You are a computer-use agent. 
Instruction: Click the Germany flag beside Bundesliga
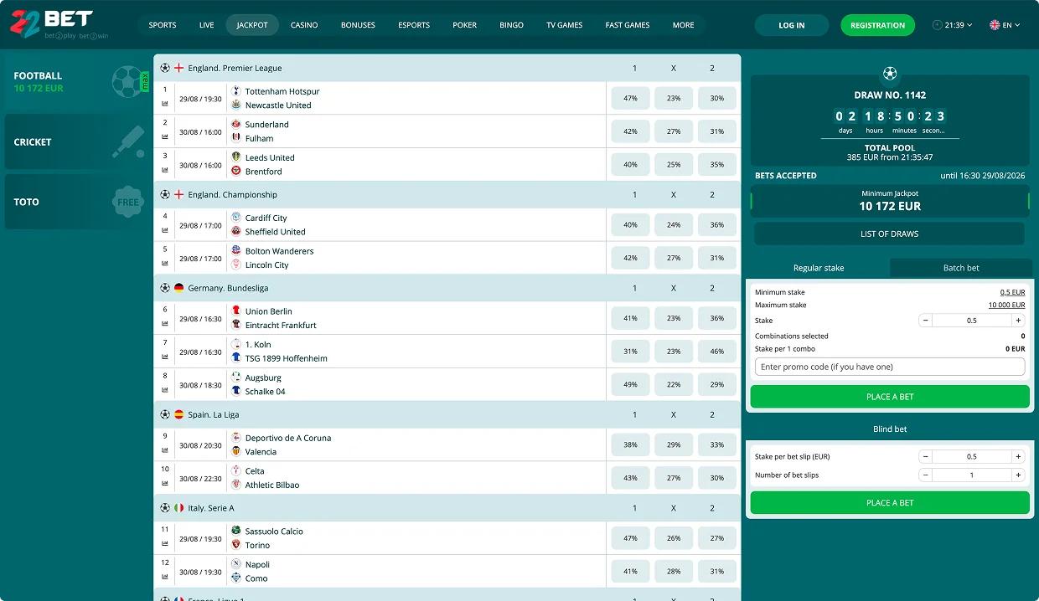[178, 288]
